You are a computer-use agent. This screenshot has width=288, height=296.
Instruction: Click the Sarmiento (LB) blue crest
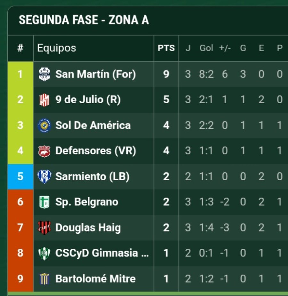pyautogui.click(x=44, y=177)
